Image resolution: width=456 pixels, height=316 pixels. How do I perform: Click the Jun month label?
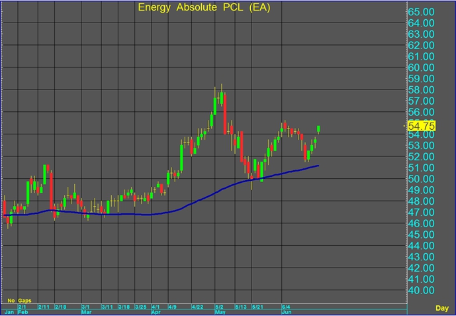click(287, 312)
